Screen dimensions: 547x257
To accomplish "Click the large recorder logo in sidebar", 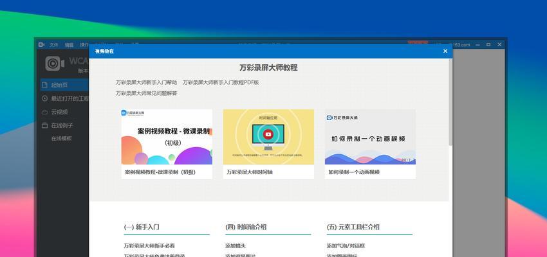I will pyautogui.click(x=55, y=64).
